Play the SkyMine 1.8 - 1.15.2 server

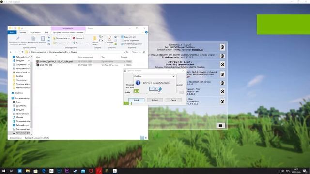coord(222,64)
